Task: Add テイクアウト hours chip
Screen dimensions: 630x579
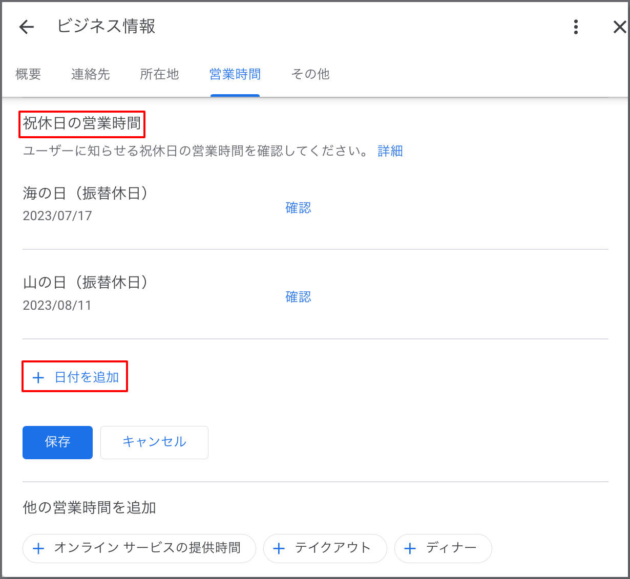Action: point(325,548)
